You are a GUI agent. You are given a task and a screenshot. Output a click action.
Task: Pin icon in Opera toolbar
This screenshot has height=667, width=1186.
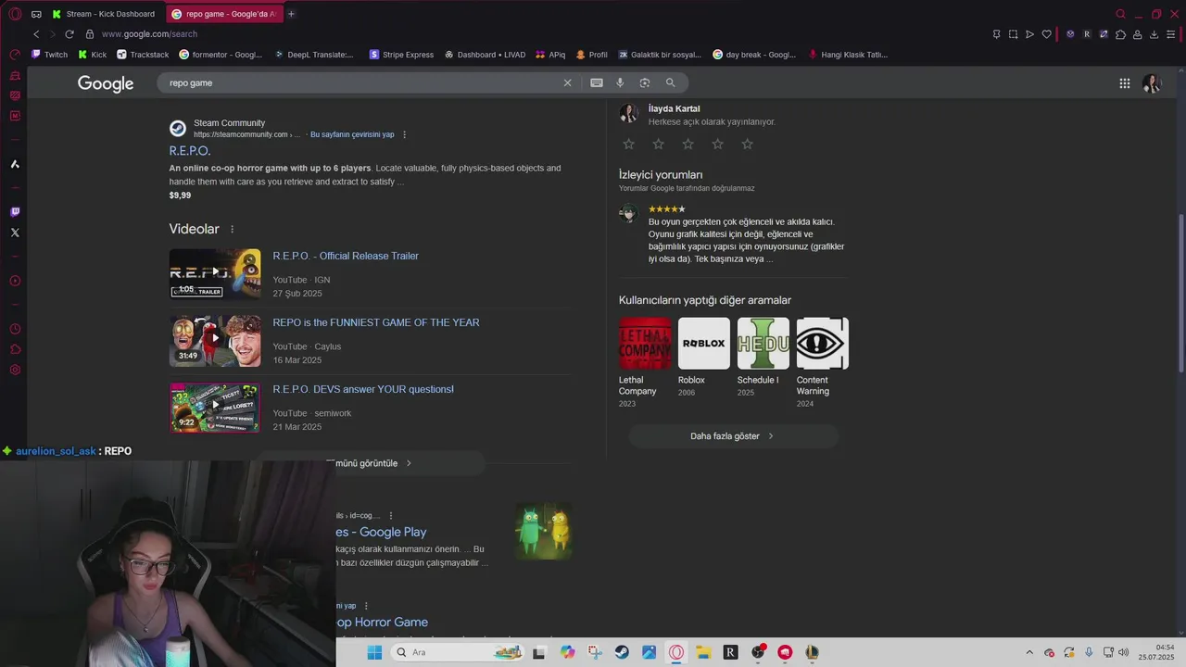pos(997,34)
